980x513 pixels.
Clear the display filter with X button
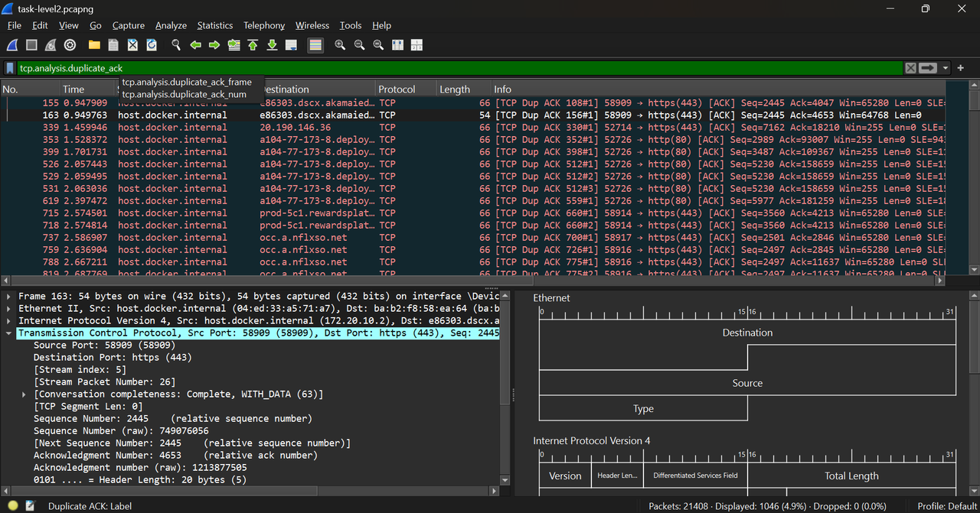click(910, 68)
